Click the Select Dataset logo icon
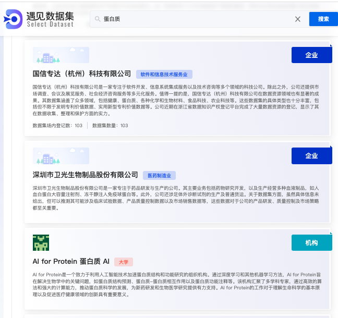This screenshot has width=338, height=318. 13,19
